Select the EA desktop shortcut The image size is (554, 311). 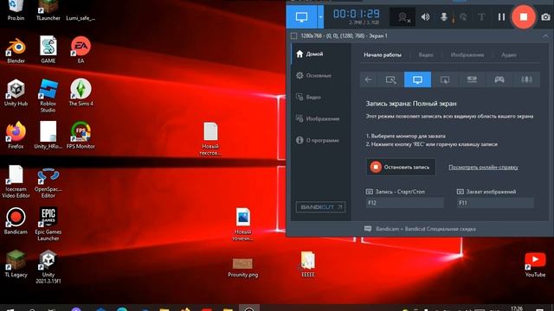pyautogui.click(x=81, y=50)
